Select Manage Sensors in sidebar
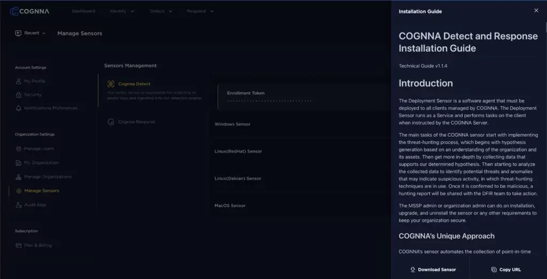Screen dimensions: 547x279 (x=42, y=190)
